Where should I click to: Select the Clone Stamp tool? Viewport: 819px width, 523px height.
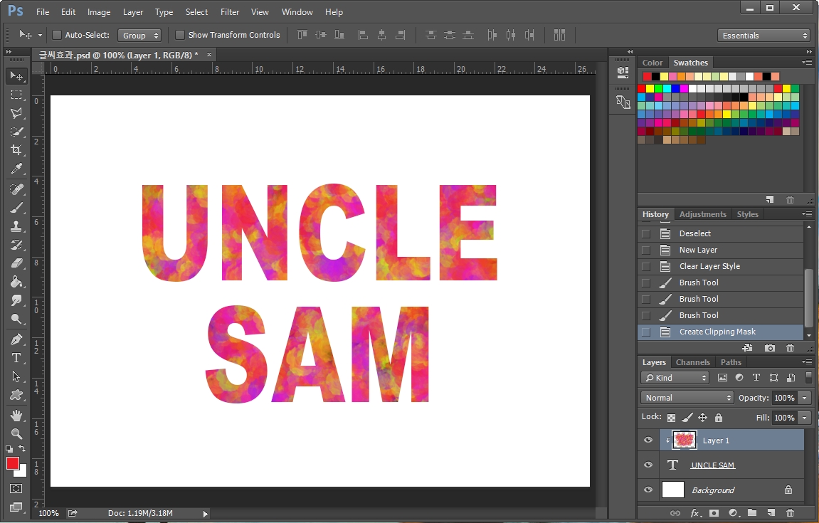(16, 226)
